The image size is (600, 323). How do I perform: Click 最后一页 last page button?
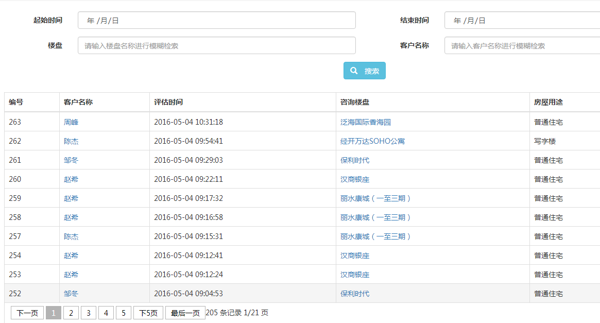click(x=185, y=313)
